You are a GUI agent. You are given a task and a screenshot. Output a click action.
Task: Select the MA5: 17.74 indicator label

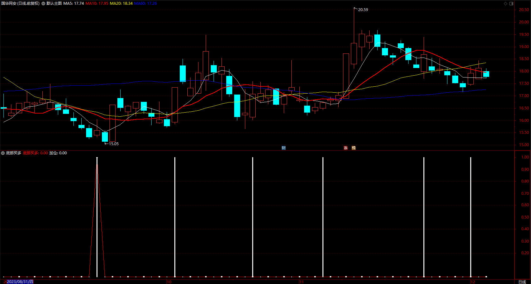tap(73, 3)
